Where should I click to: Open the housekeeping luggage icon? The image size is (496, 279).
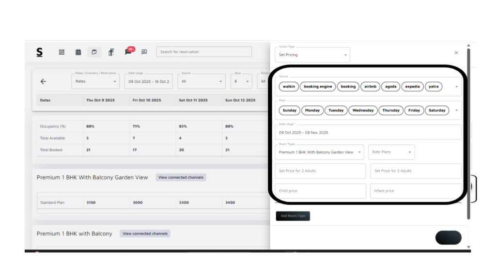pyautogui.click(x=111, y=52)
